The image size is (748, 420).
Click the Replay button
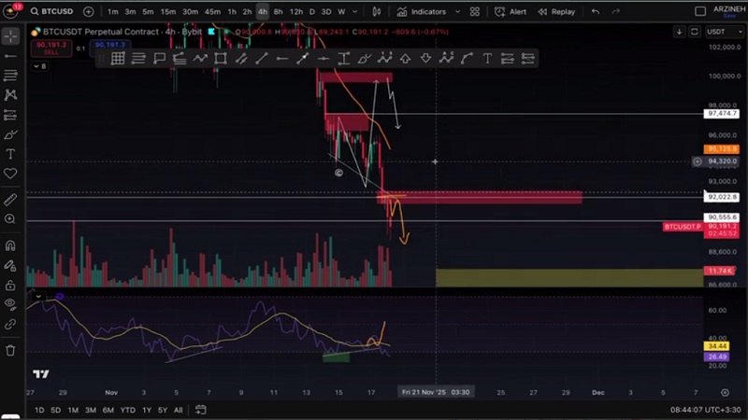coord(556,12)
